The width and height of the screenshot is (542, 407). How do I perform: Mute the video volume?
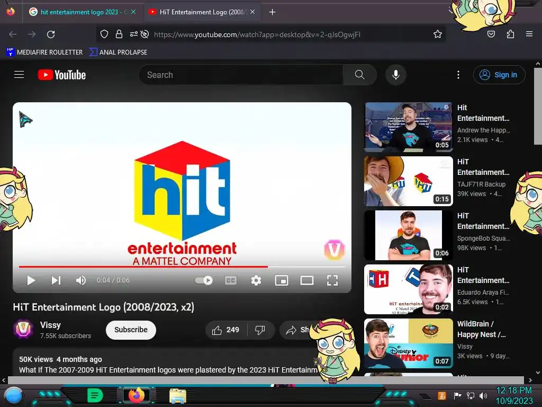click(81, 280)
